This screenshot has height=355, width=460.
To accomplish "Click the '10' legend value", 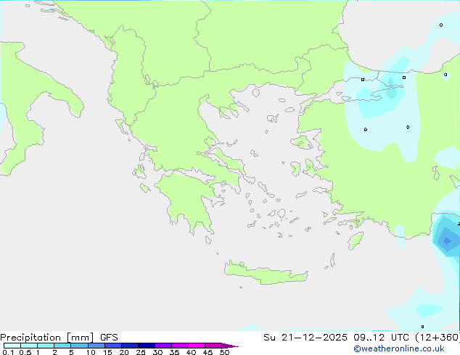I will coord(91,352).
